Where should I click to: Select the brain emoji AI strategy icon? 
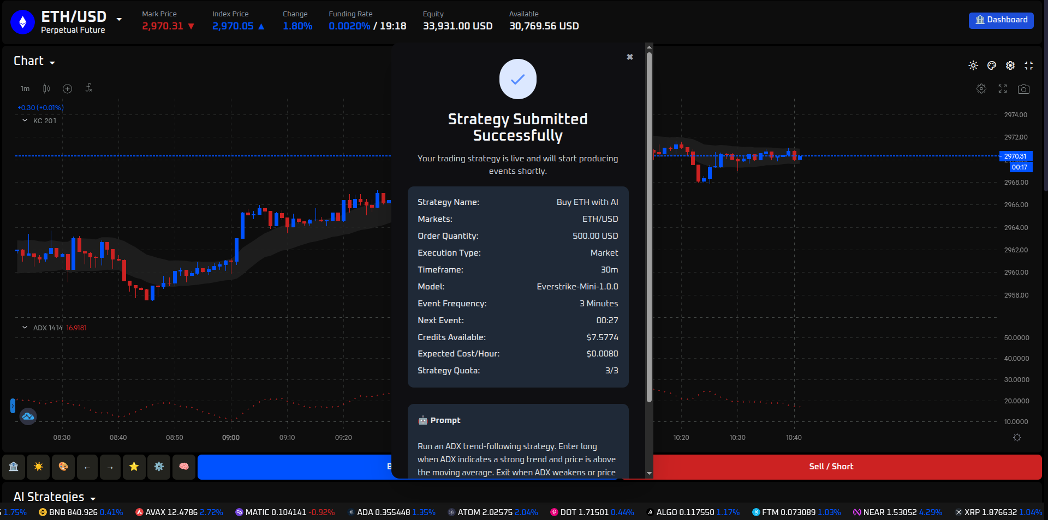point(184,467)
